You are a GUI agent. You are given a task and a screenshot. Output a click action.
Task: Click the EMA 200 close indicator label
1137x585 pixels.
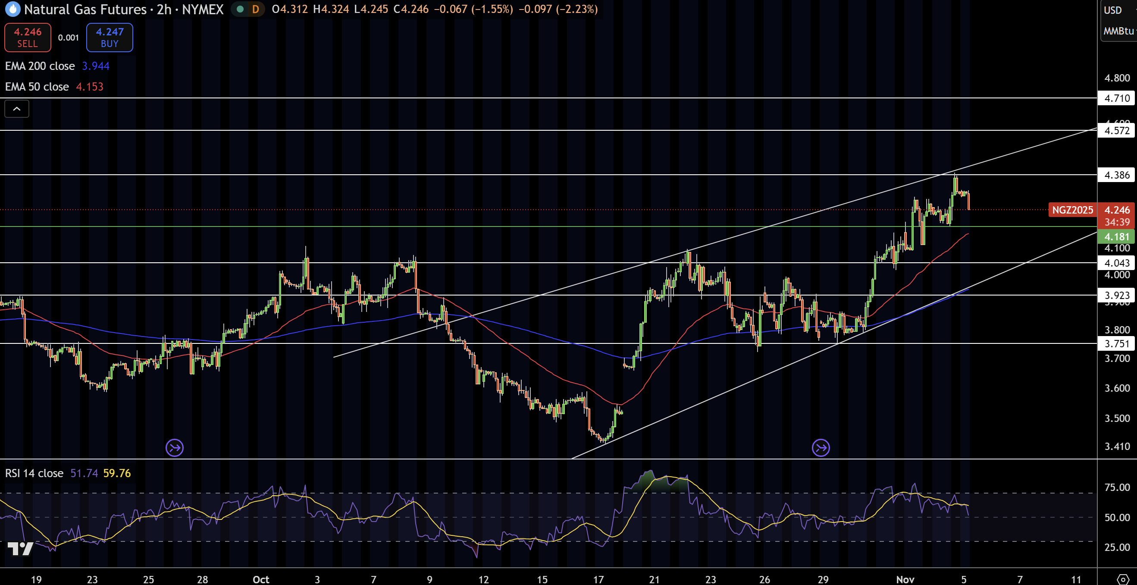[40, 66]
